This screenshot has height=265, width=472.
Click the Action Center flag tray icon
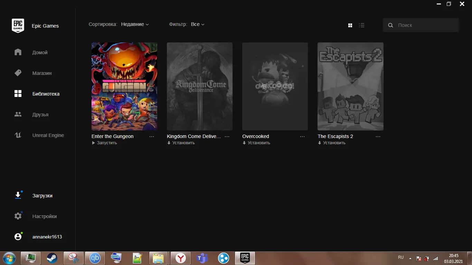[418, 258]
